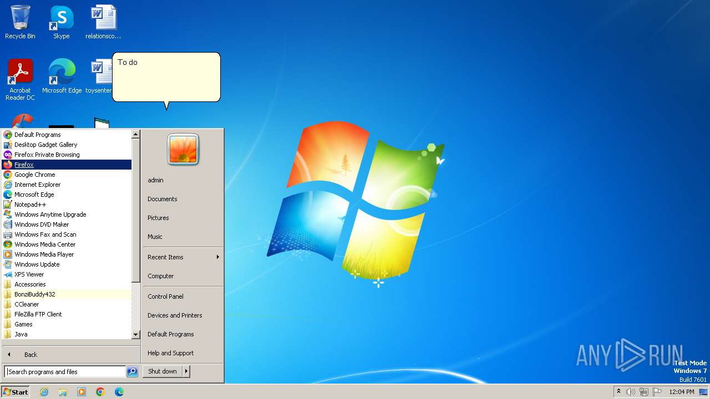Screen dimensions: 710x399
Task: Open Windows Media Player from Start menu
Action: pos(67,254)
